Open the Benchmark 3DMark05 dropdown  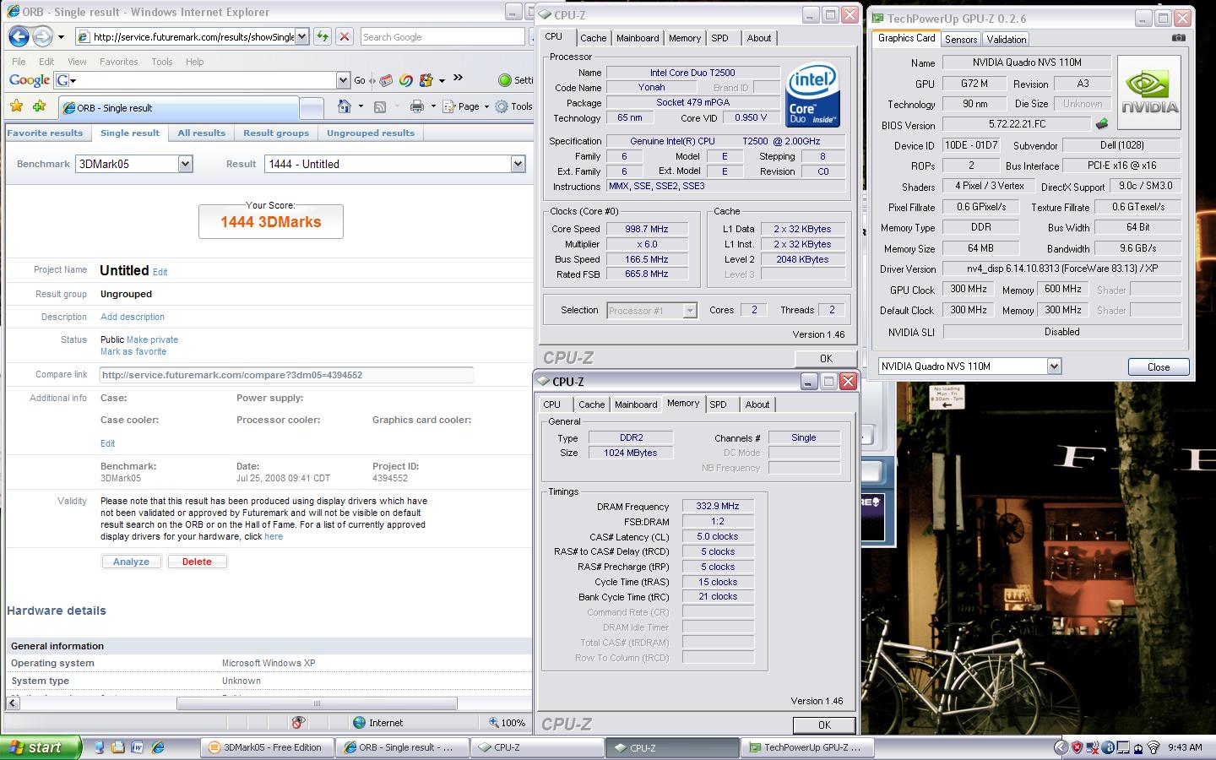point(185,164)
